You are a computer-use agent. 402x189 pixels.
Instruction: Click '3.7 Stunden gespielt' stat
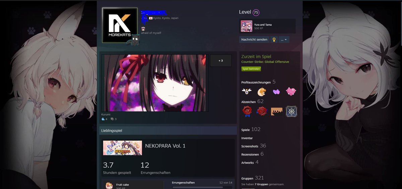point(117,168)
